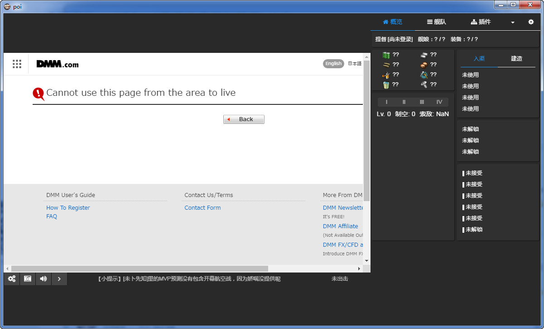Click the steel bars resource icon
Screen dimensions: 544x329
click(424, 55)
